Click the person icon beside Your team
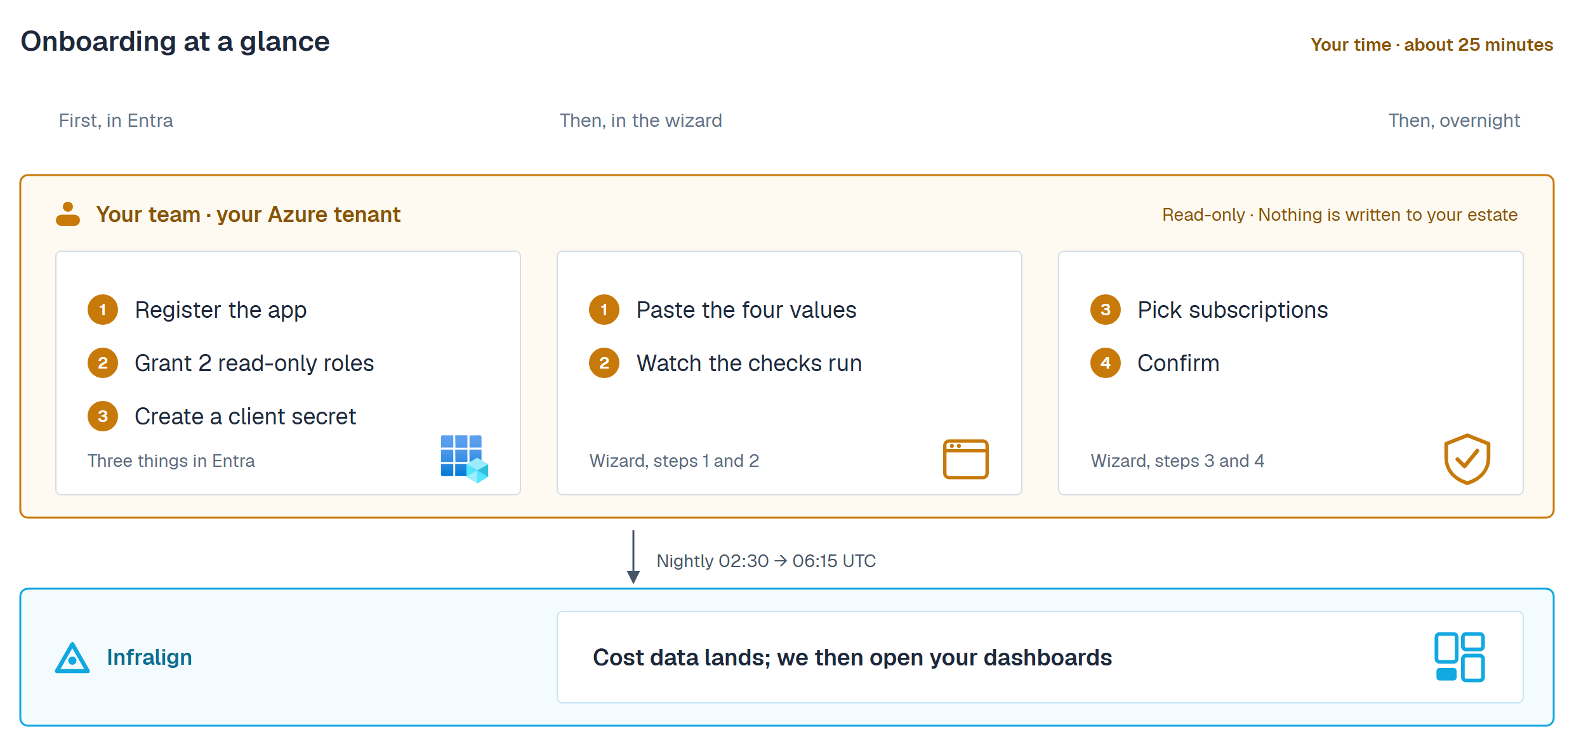This screenshot has width=1574, height=746. [x=68, y=214]
